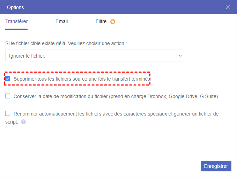Click the word 'script.' before the help icon

pos(12,122)
